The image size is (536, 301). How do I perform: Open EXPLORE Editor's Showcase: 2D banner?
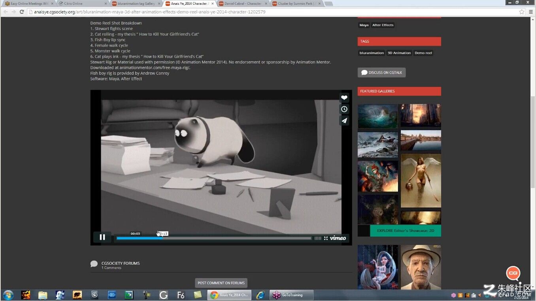tap(405, 231)
